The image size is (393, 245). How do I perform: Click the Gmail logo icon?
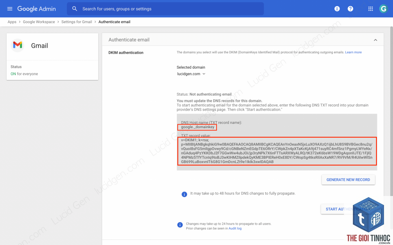point(18,45)
